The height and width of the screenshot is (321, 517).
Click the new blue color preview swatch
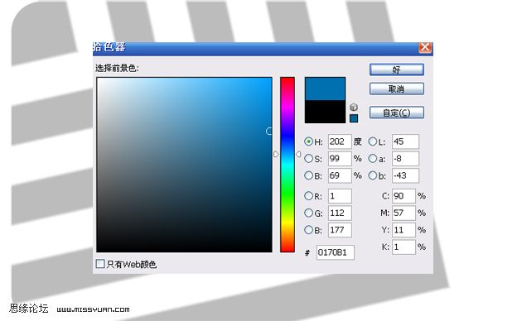[325, 89]
